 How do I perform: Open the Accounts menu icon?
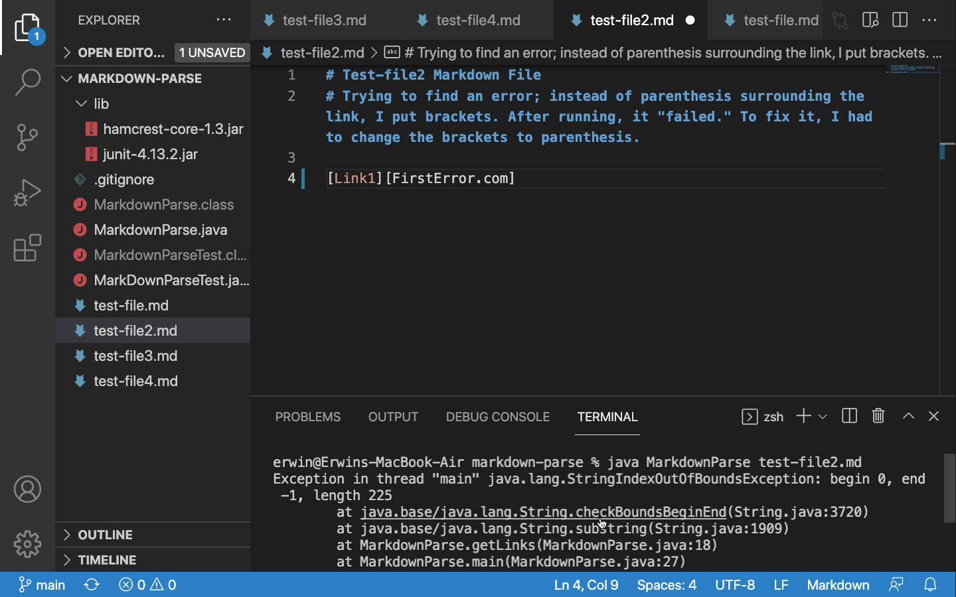click(27, 490)
